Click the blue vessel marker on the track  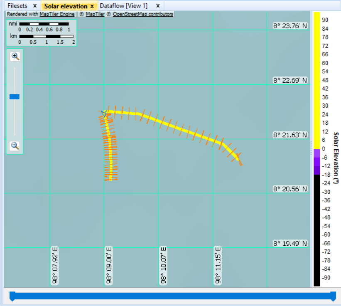(104, 113)
